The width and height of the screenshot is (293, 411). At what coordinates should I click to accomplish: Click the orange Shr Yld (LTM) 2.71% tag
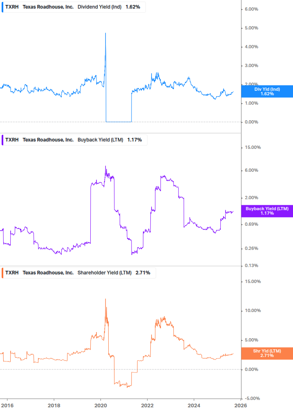(x=267, y=353)
